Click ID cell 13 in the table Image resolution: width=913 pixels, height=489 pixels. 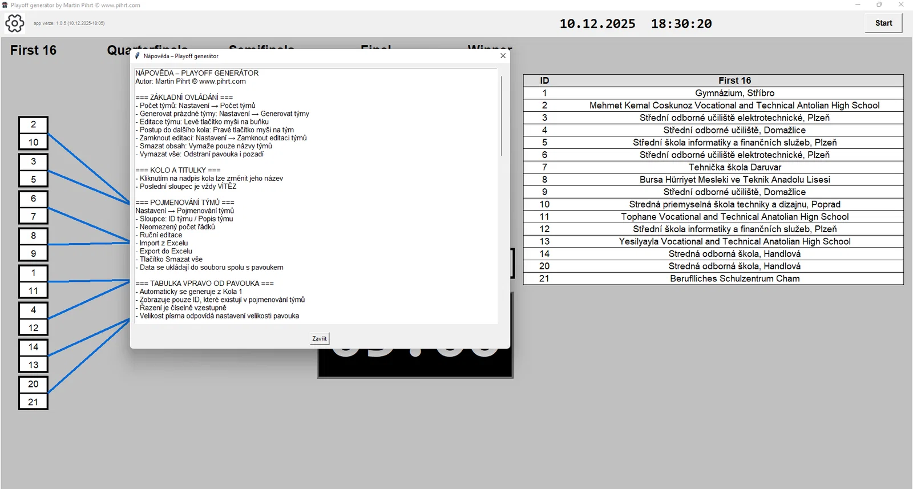[x=544, y=241]
